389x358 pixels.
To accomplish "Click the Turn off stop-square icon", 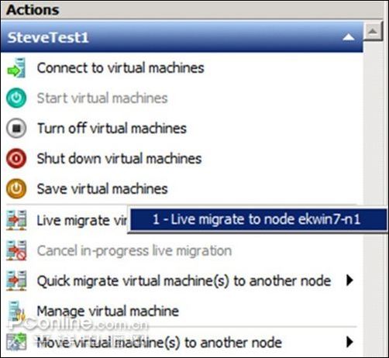I will (16, 128).
